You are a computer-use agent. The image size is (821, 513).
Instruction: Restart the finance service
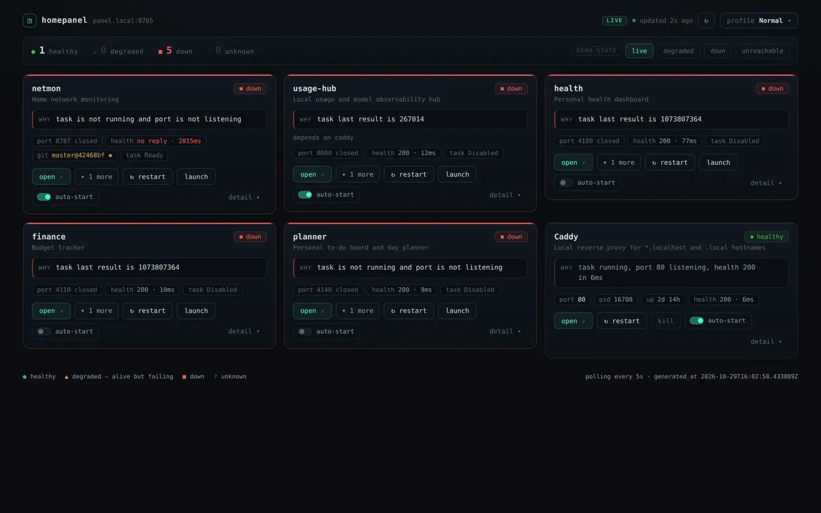[148, 311]
